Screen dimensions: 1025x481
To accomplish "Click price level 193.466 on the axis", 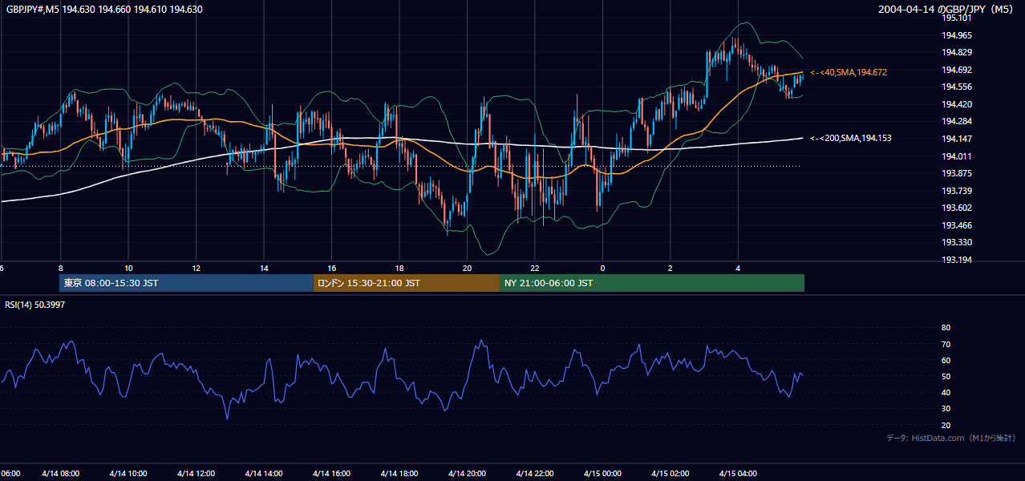I will (x=956, y=225).
